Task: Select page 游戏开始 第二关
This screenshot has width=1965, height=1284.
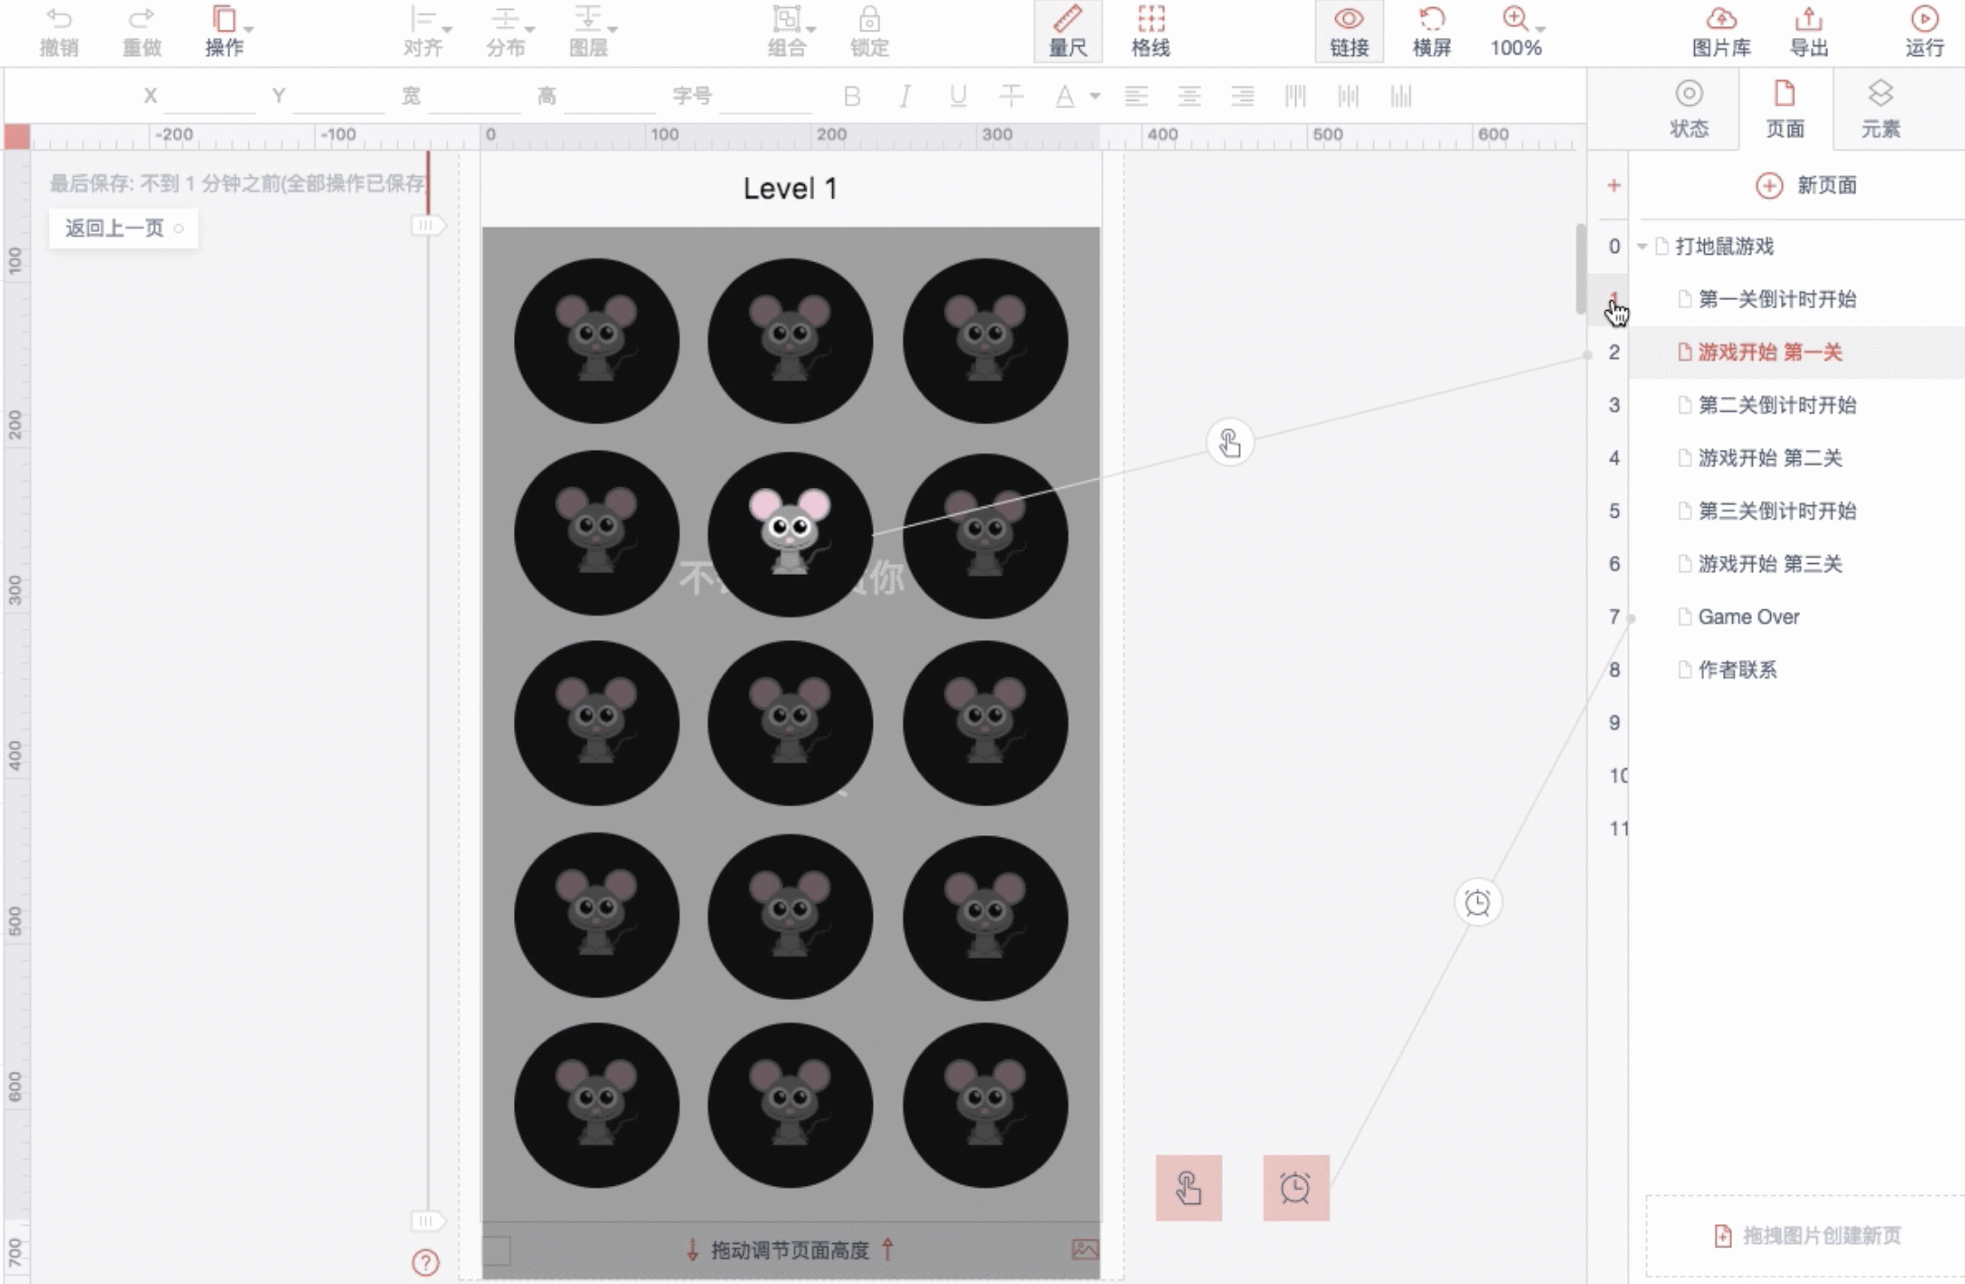Action: point(1796,458)
